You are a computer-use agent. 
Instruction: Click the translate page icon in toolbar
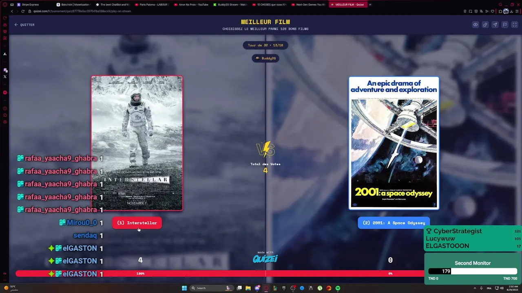pos(481,11)
